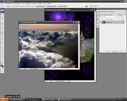Open the collapsed Character panel icon

click(98, 24)
